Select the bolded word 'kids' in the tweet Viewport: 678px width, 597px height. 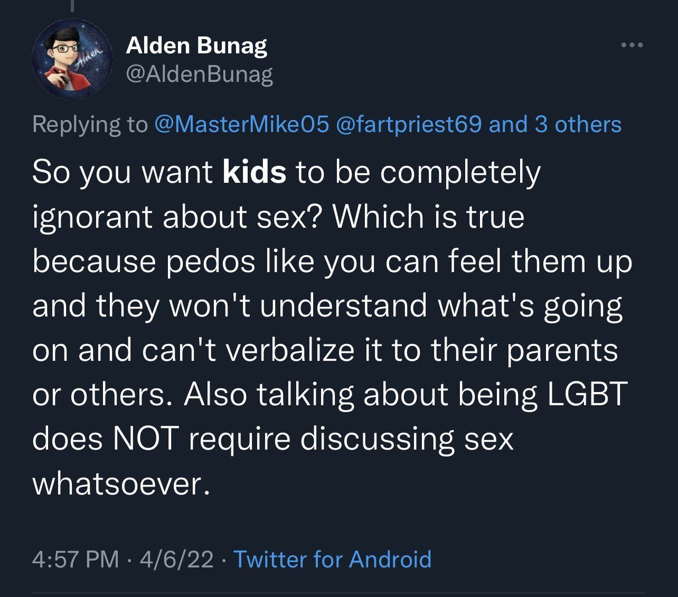(255, 171)
